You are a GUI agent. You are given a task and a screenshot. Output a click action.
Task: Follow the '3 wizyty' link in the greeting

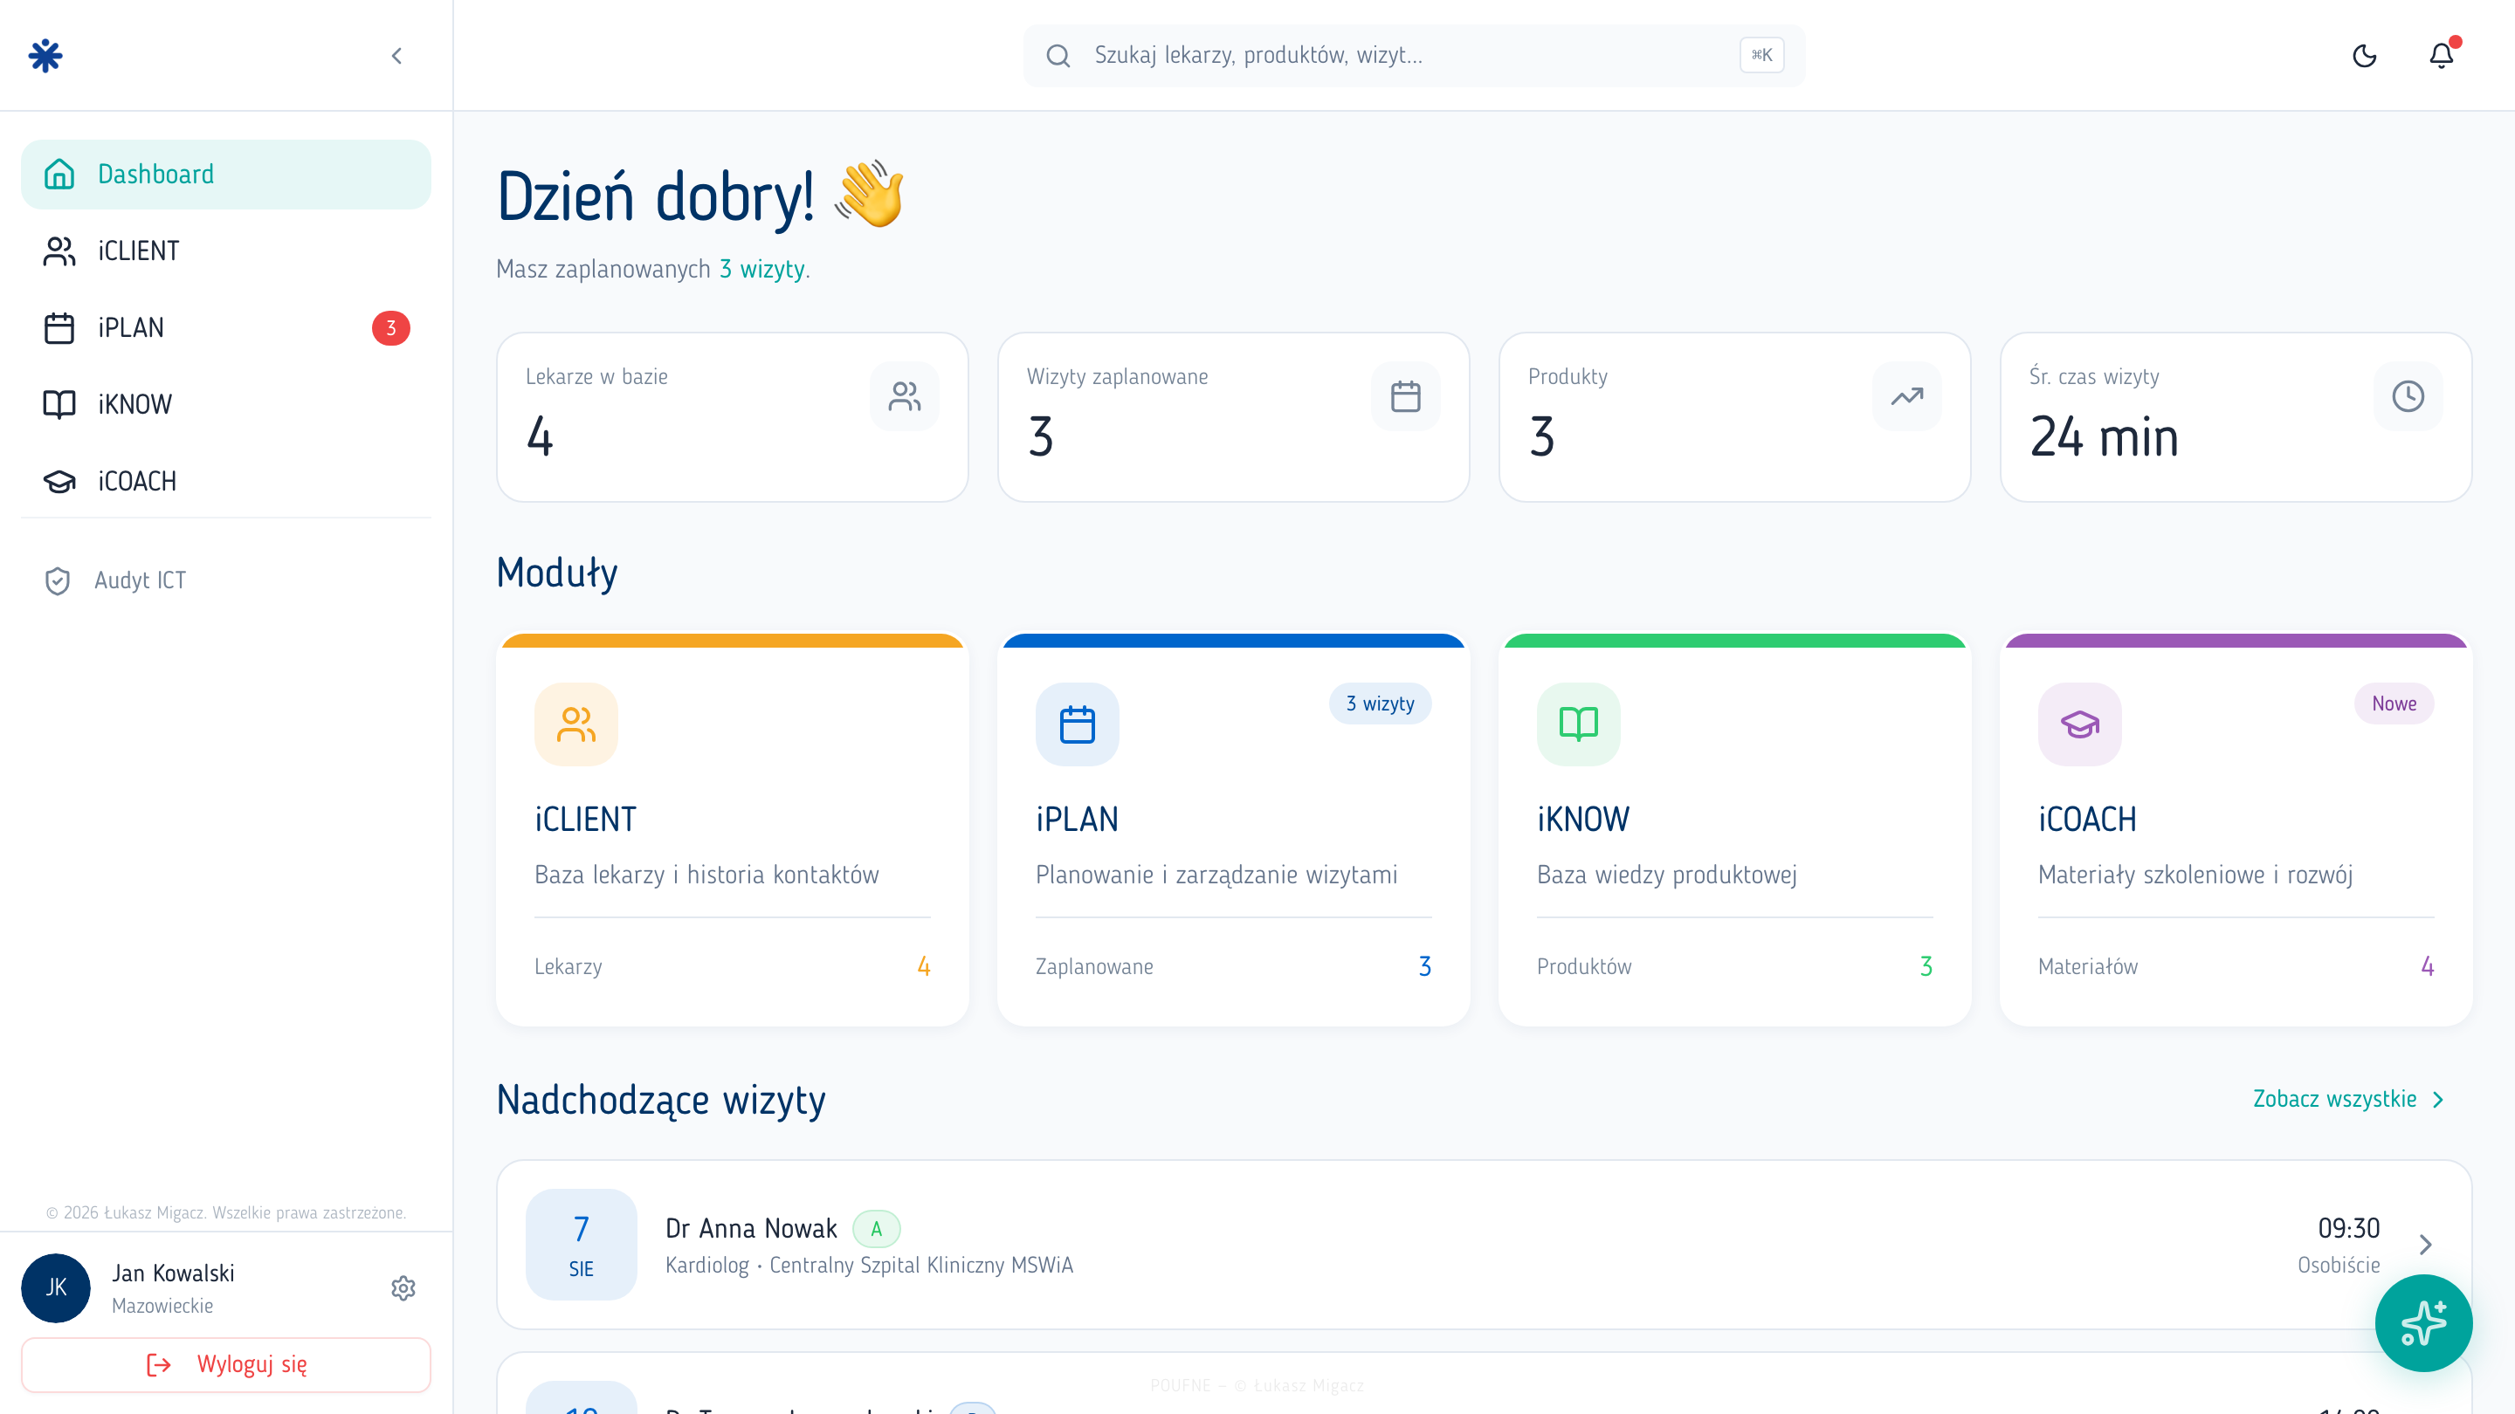coord(761,270)
